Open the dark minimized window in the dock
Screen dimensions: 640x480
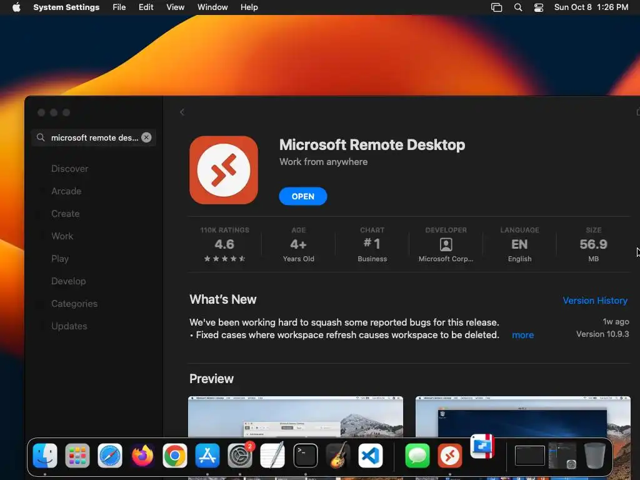[530, 456]
